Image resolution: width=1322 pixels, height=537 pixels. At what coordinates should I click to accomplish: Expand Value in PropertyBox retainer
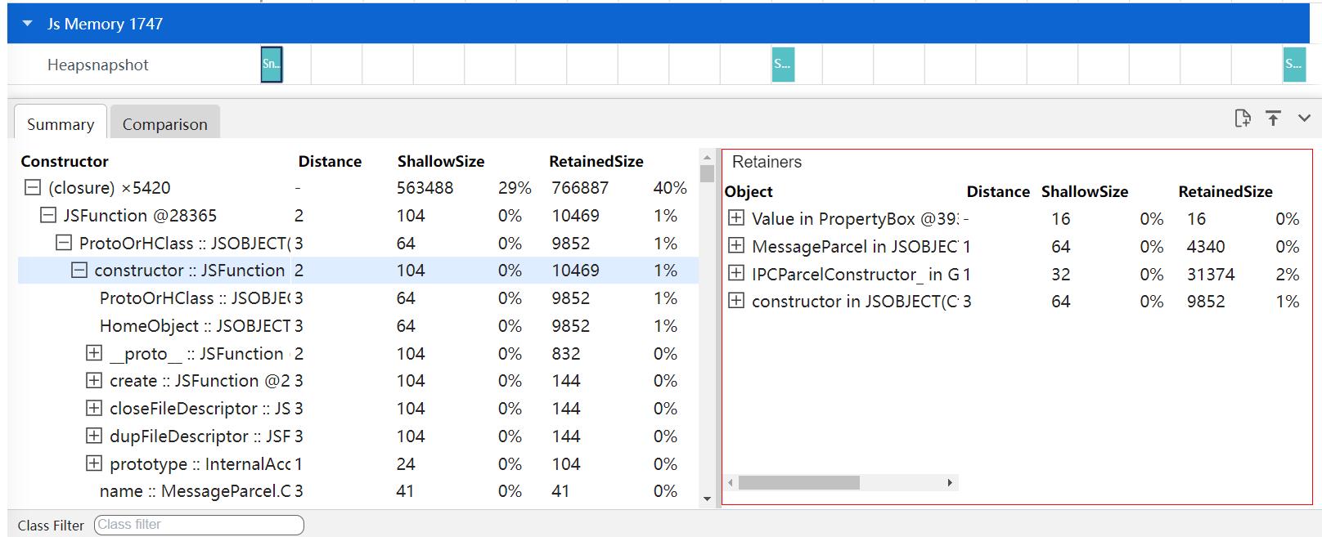coord(736,218)
